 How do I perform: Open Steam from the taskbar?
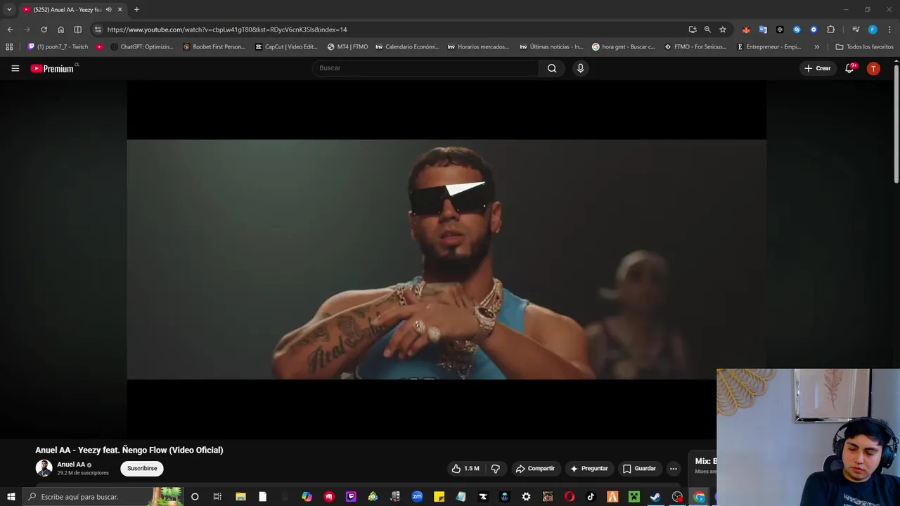(655, 497)
